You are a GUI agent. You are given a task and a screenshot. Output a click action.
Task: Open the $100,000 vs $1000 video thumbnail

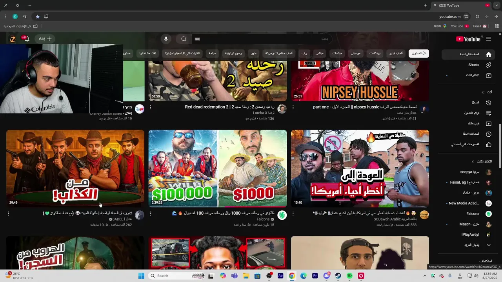click(218, 168)
